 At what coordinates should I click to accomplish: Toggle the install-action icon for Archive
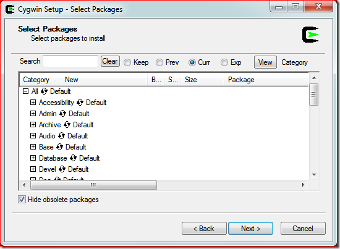(67, 125)
